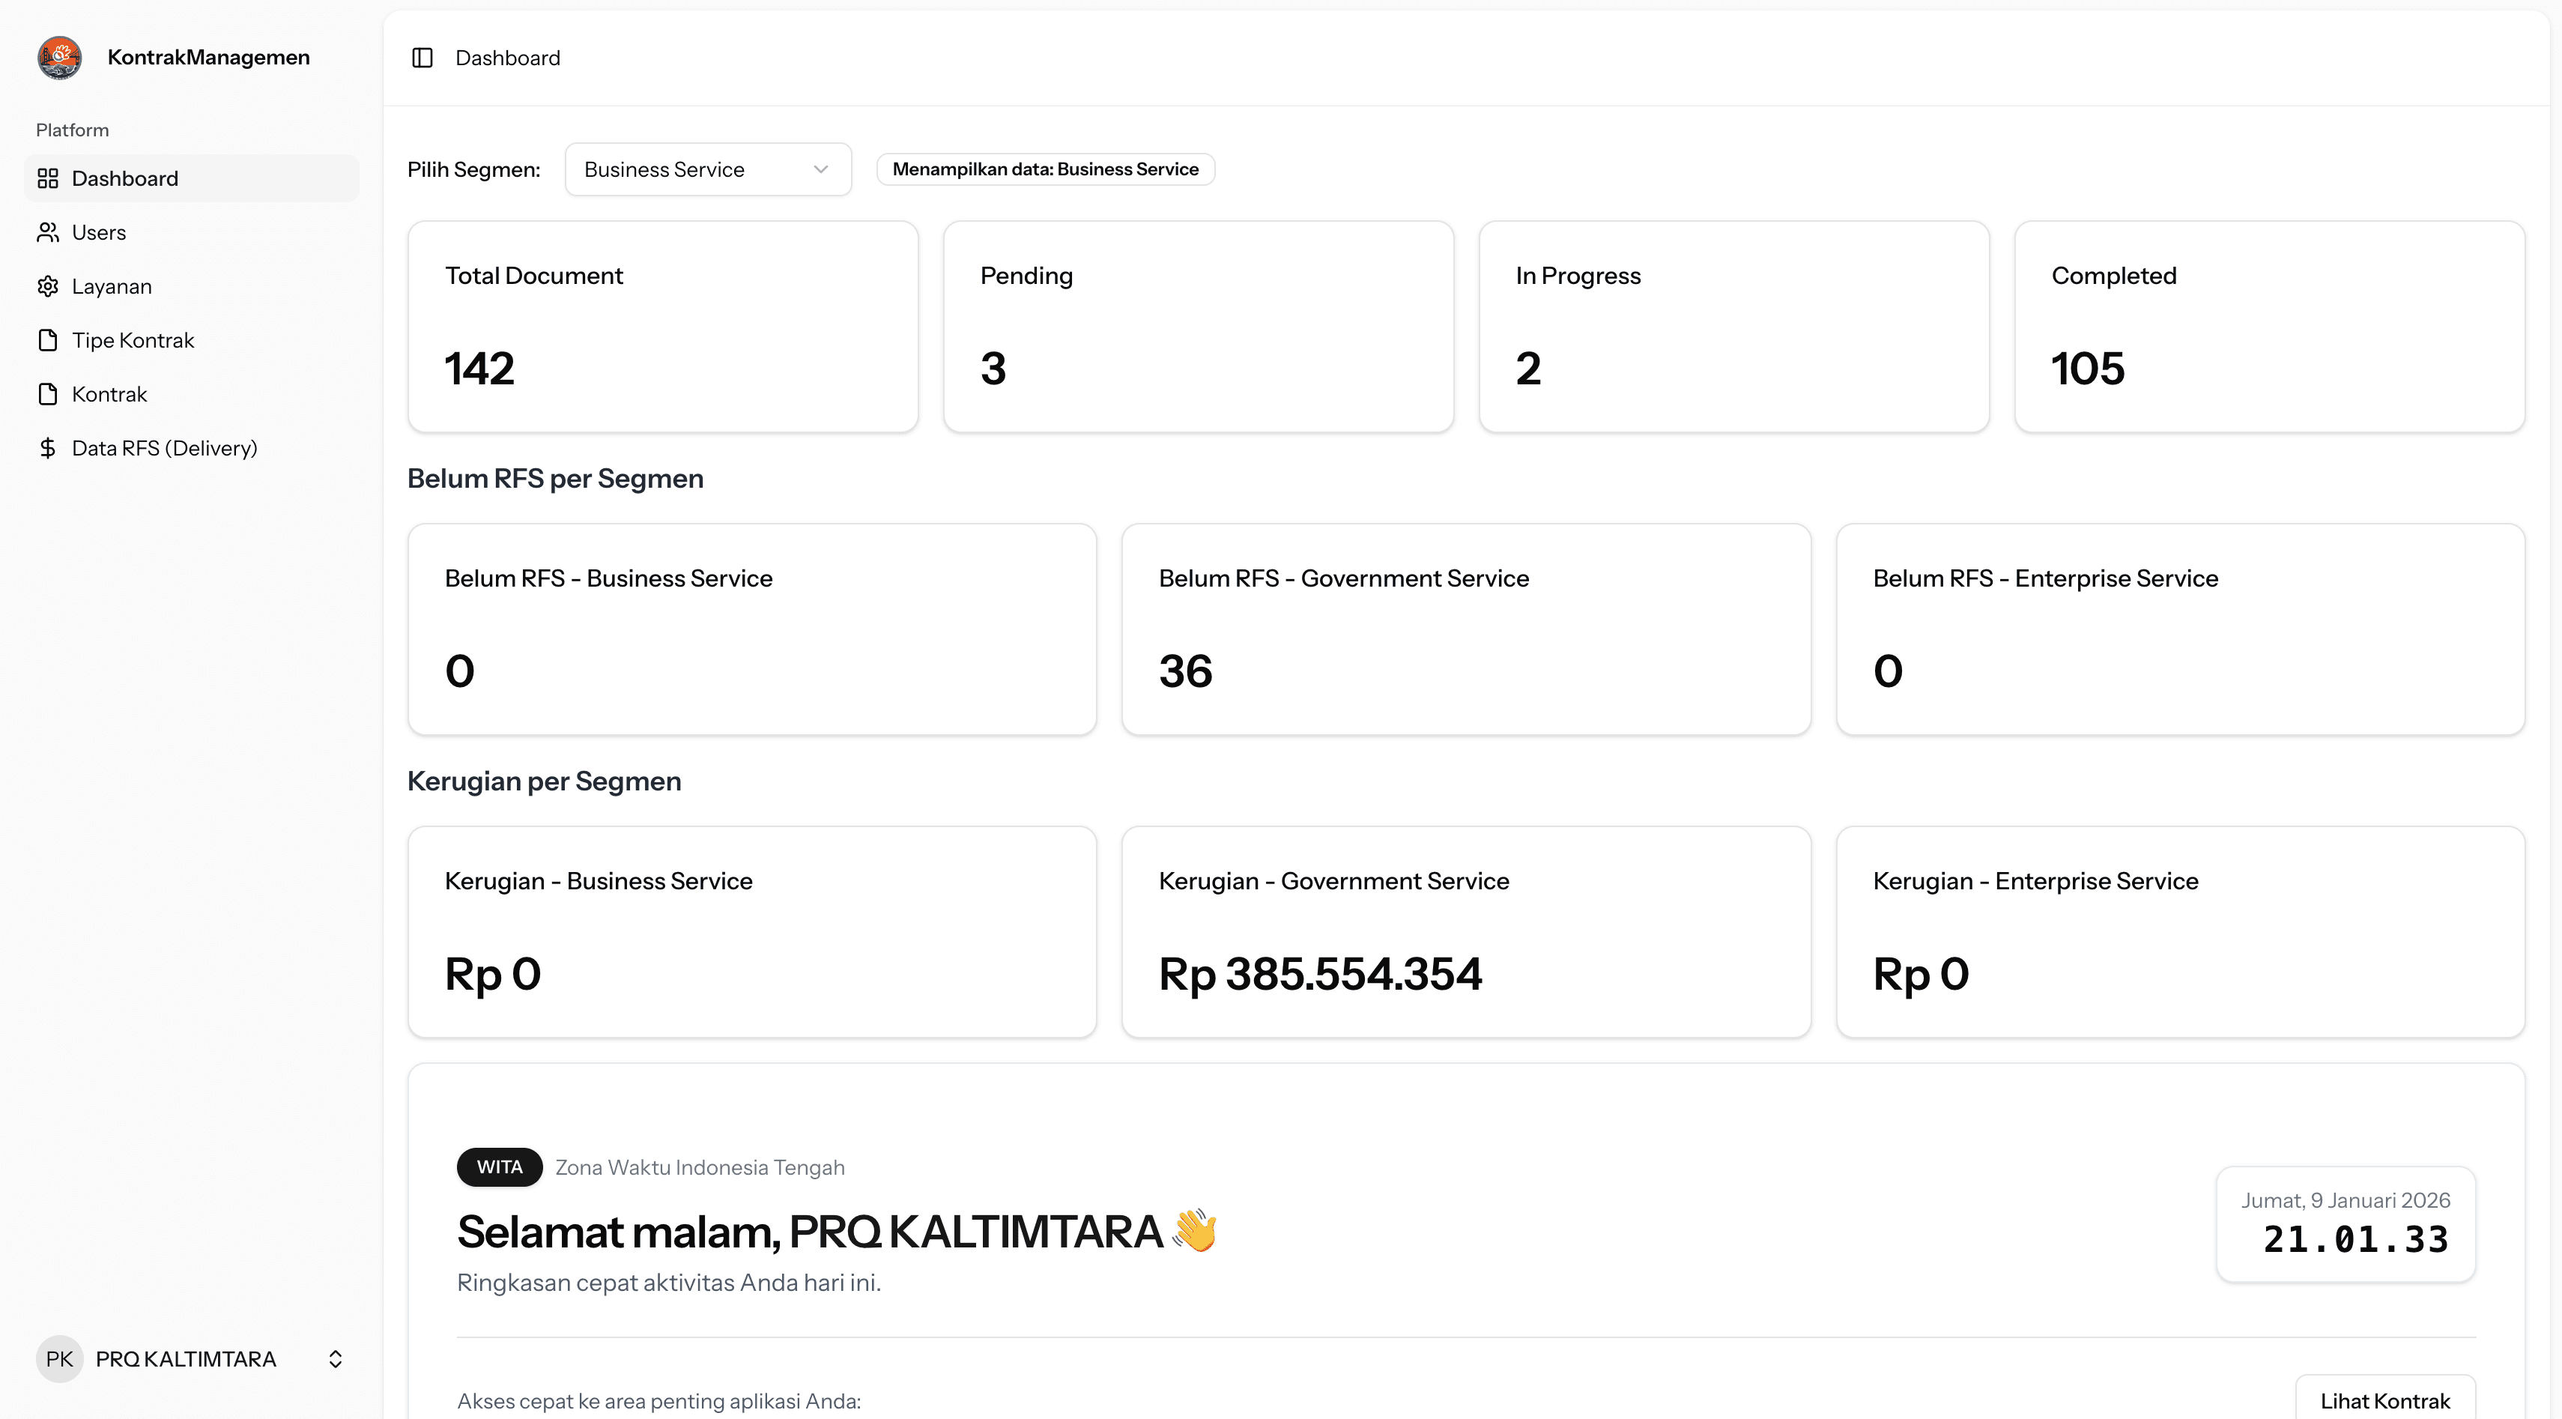The image size is (2562, 1419).
Task: Click the Tipe Kontrak document icon
Action: [x=48, y=339]
